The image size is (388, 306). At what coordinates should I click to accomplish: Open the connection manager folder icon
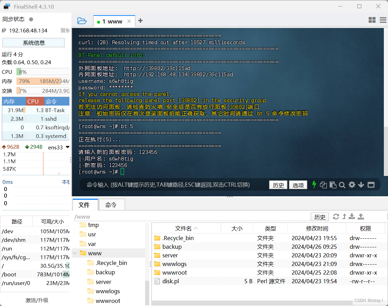pos(82,21)
